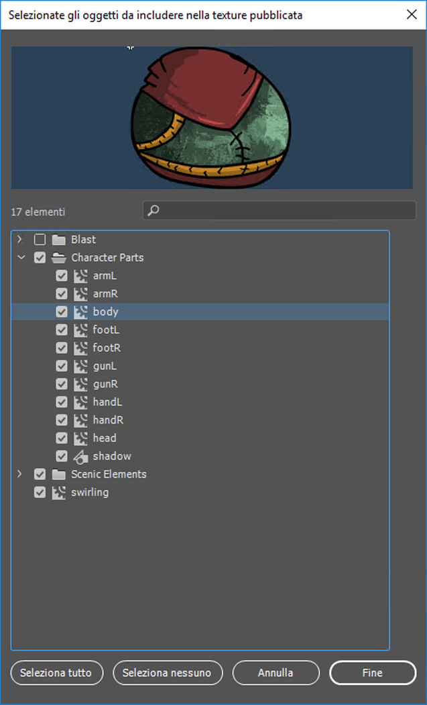Collapse the Character Parts folder
427x705 pixels.
coord(21,258)
